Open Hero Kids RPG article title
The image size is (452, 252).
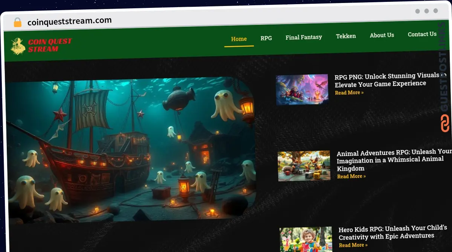pyautogui.click(x=392, y=232)
